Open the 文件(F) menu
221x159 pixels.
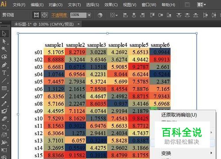pos(19,5)
